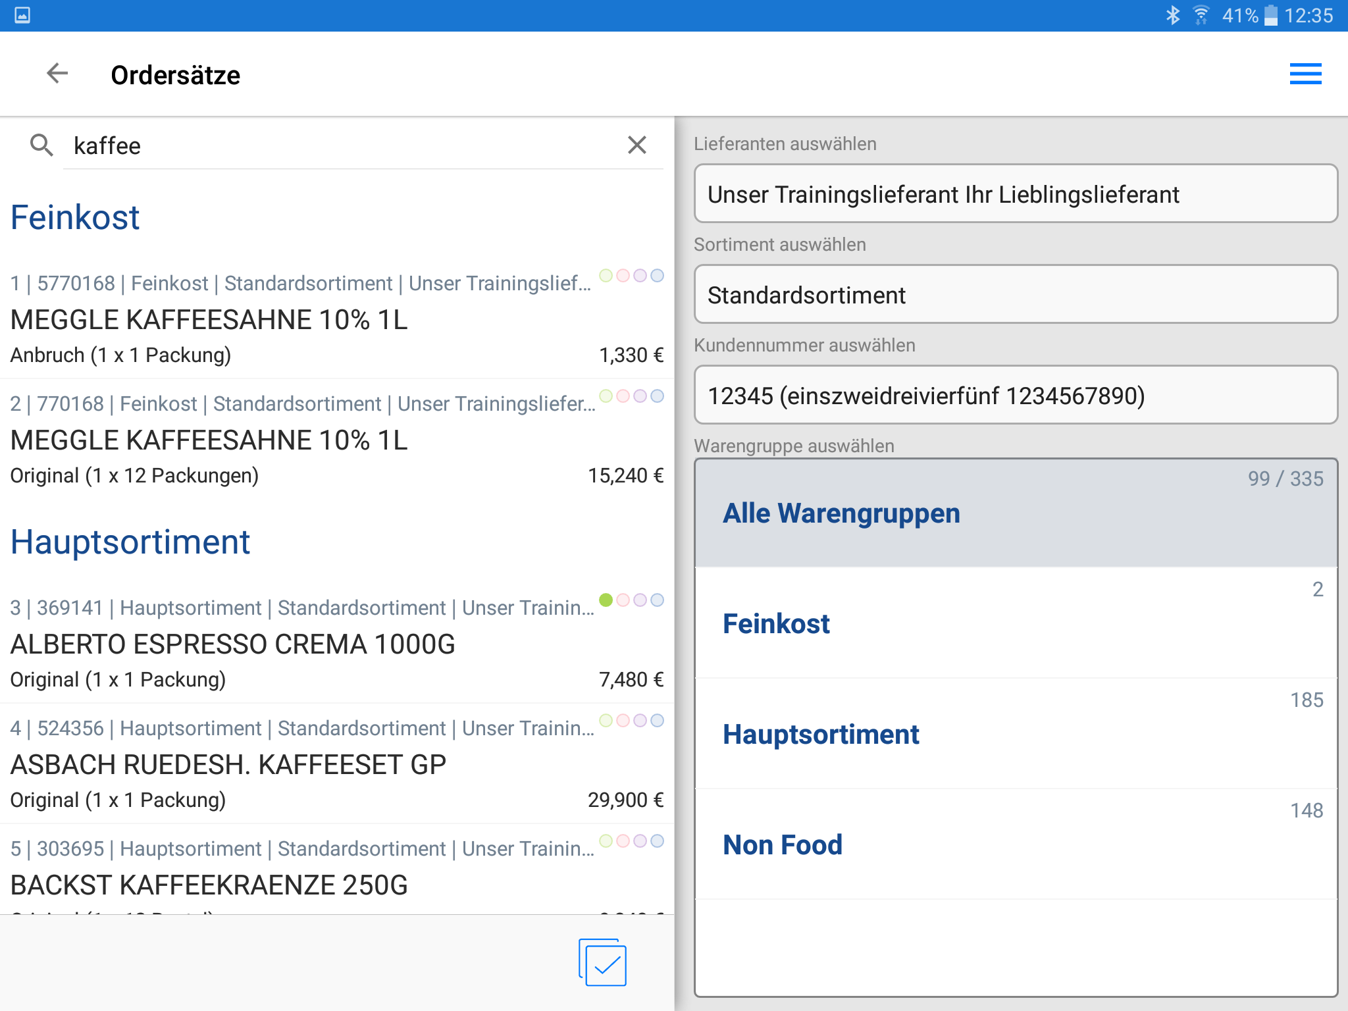The width and height of the screenshot is (1348, 1011).
Task: Choose the Feinkost product group
Action: pyautogui.click(x=1015, y=623)
